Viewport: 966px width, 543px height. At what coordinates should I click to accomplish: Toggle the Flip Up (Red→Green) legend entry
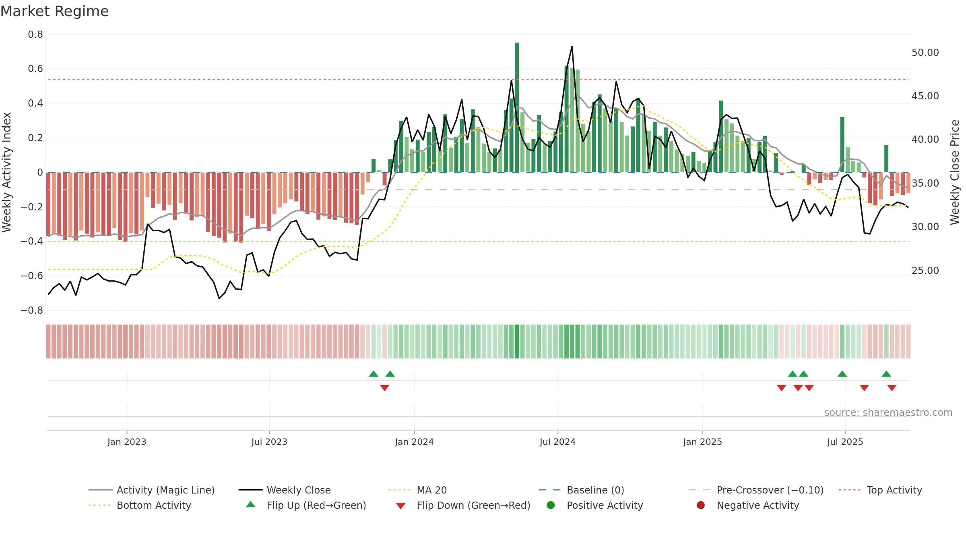(x=306, y=505)
